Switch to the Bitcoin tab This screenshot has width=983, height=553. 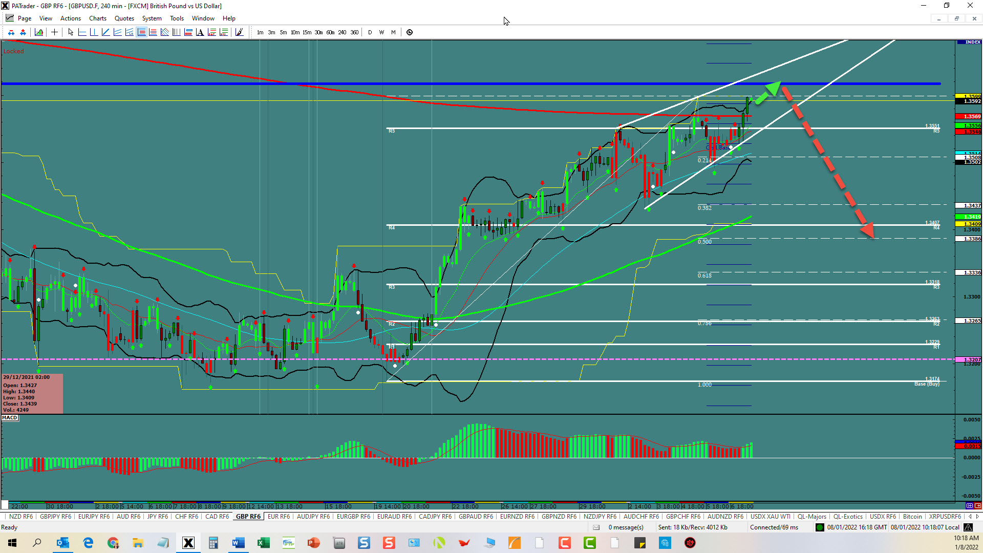click(x=912, y=517)
